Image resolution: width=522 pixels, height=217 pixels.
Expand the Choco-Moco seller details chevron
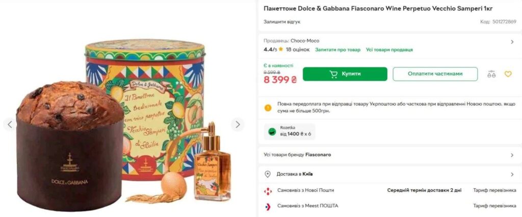pyautogui.click(x=512, y=42)
